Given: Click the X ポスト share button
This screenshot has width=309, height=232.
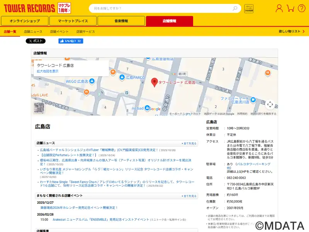Looking at the screenshot, I should pyautogui.click(x=36, y=41).
